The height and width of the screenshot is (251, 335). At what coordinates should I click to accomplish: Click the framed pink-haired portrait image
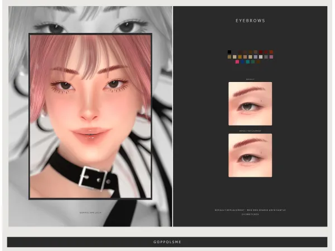click(90, 117)
